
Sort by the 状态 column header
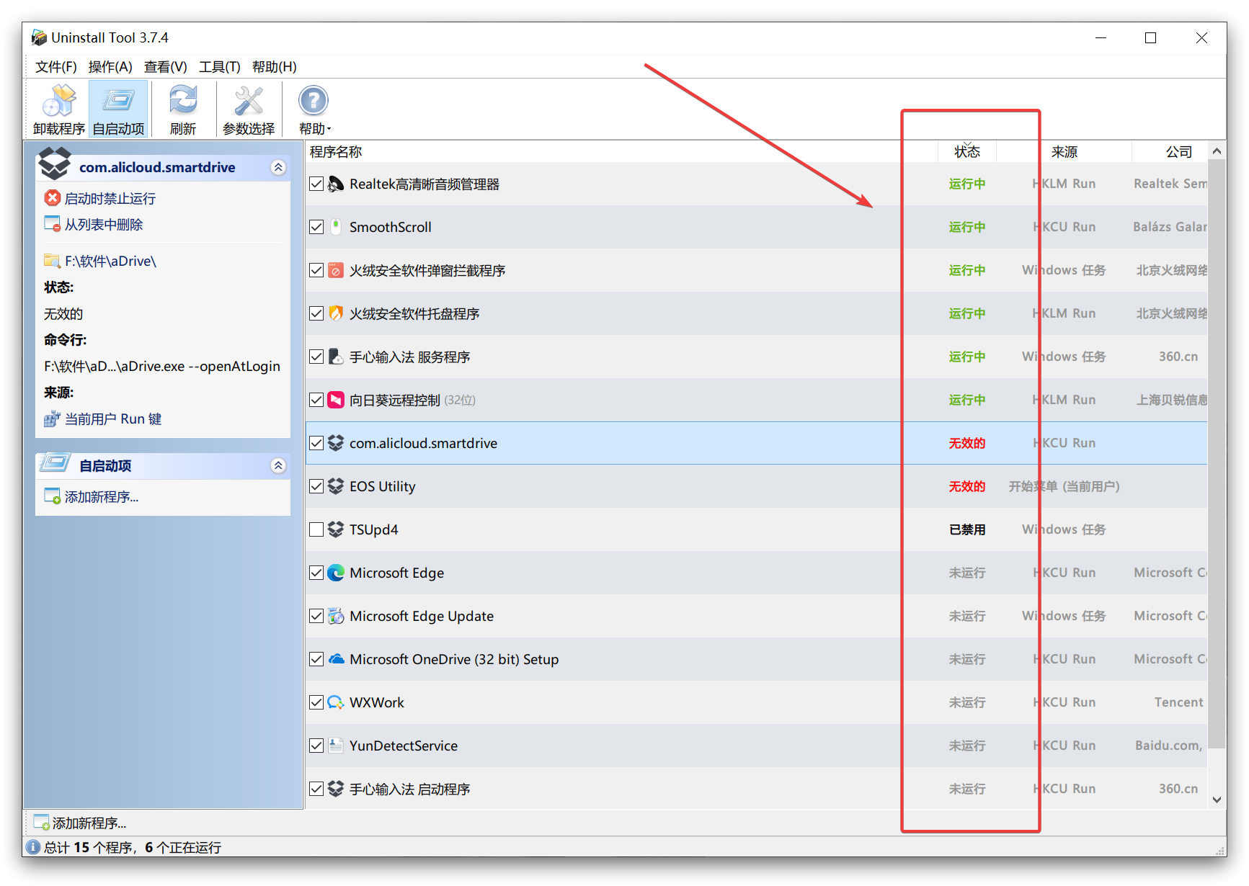[x=967, y=151]
